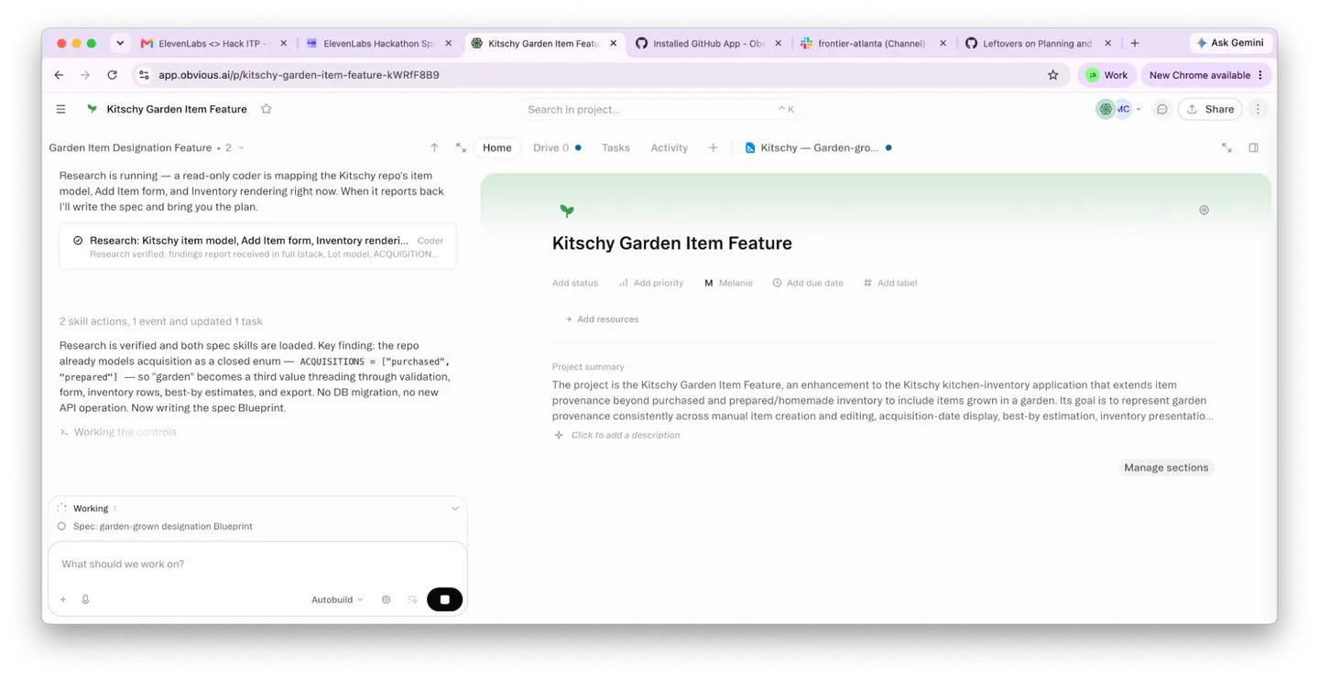Click the Melanie owner field
This screenshot has height=679, width=1319.
pyautogui.click(x=728, y=283)
